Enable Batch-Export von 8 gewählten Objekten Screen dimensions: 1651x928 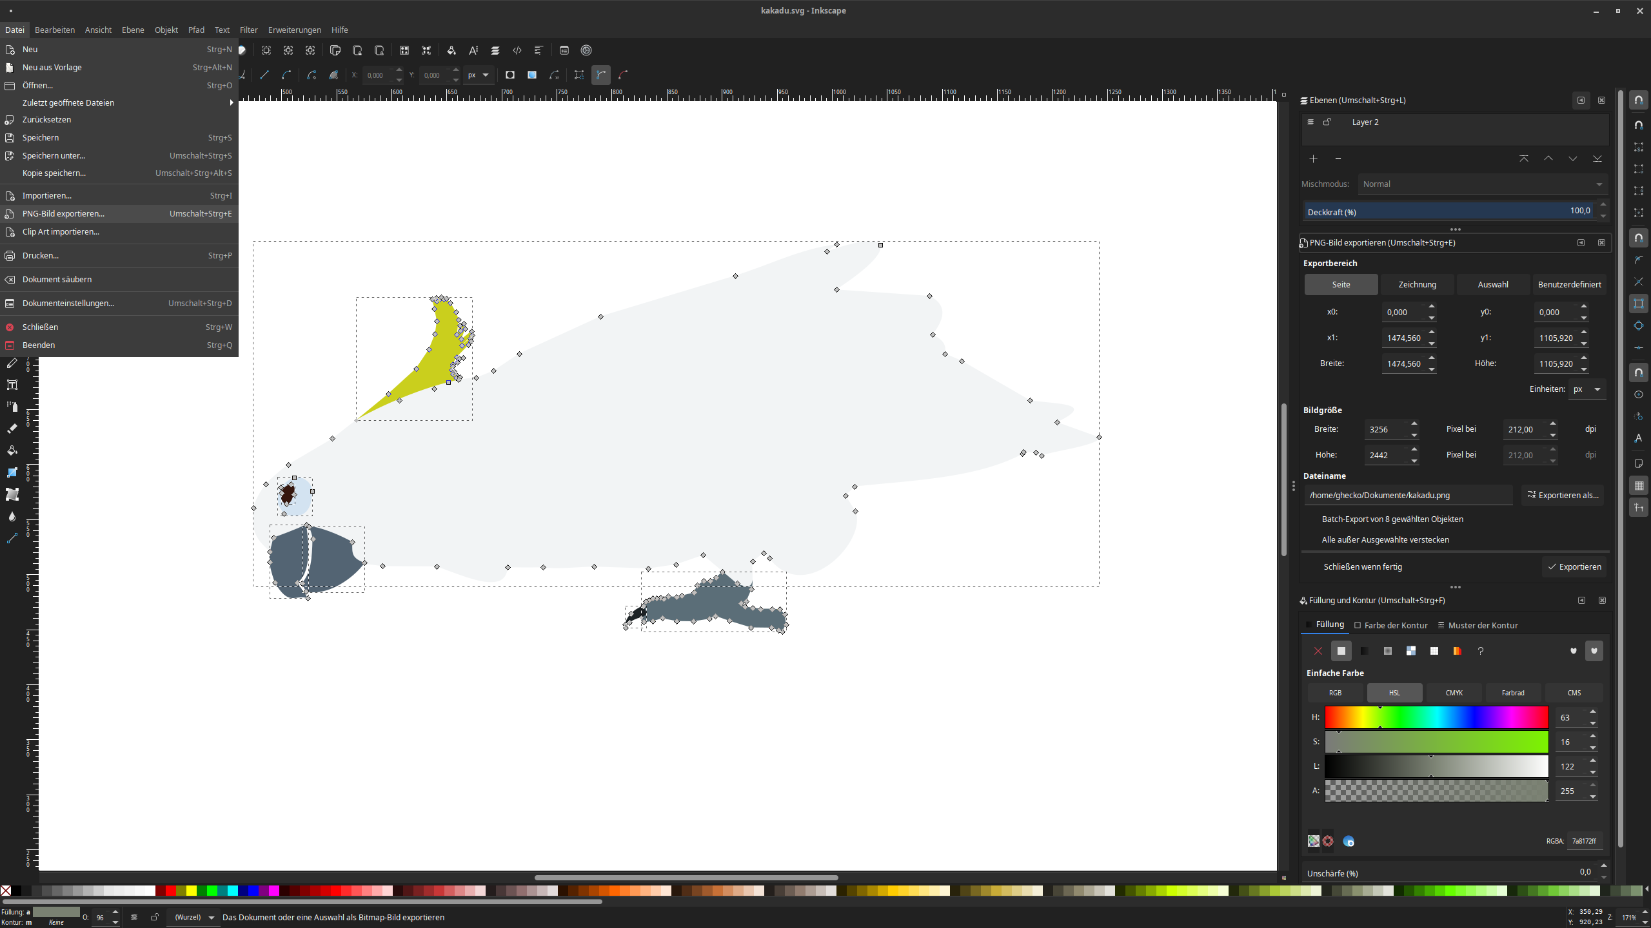[1392, 519]
